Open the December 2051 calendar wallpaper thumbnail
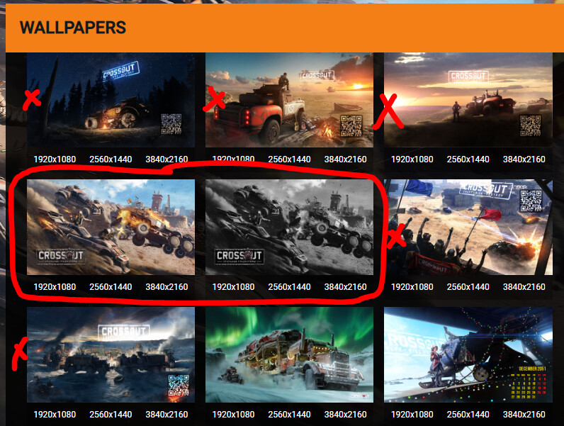564x426 pixels. pyautogui.click(x=468, y=354)
